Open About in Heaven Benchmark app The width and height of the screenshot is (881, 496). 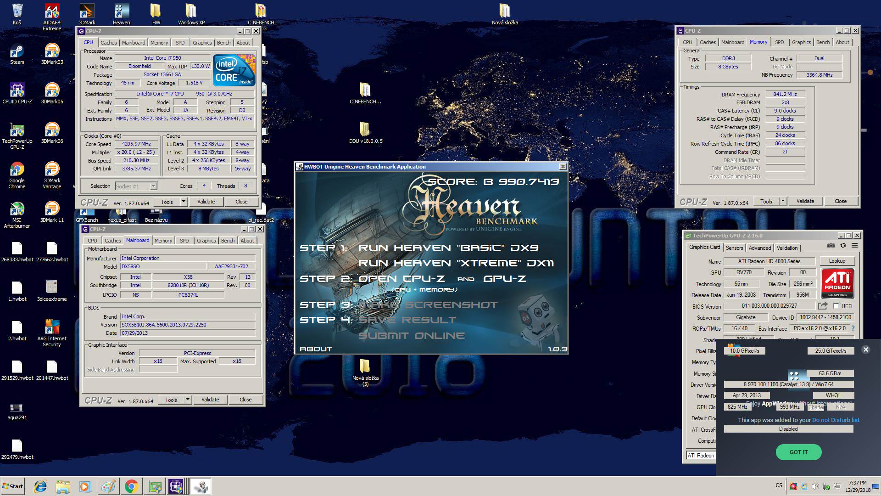pyautogui.click(x=316, y=349)
